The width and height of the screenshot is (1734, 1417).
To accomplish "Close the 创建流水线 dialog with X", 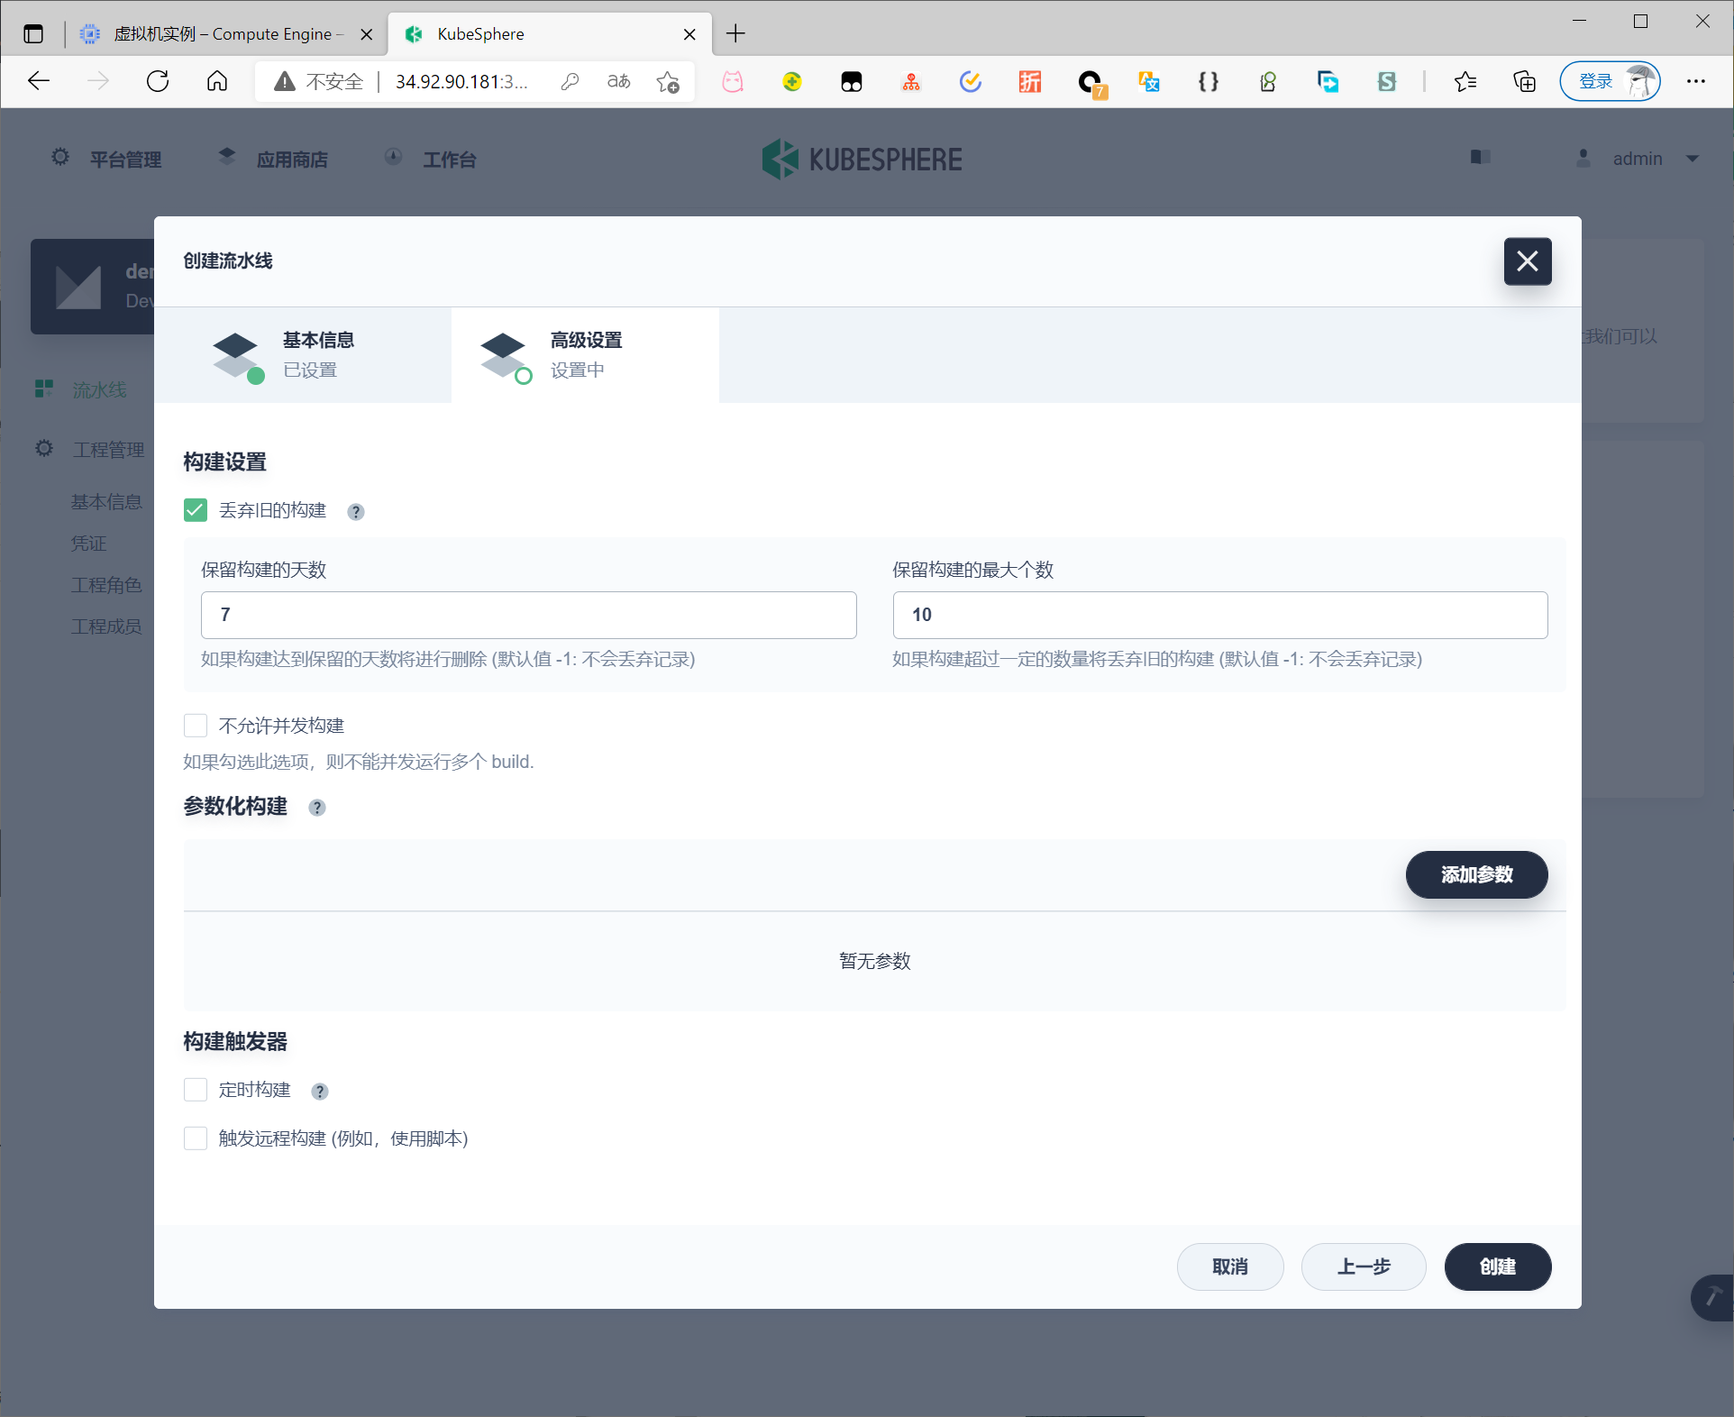I will point(1527,261).
